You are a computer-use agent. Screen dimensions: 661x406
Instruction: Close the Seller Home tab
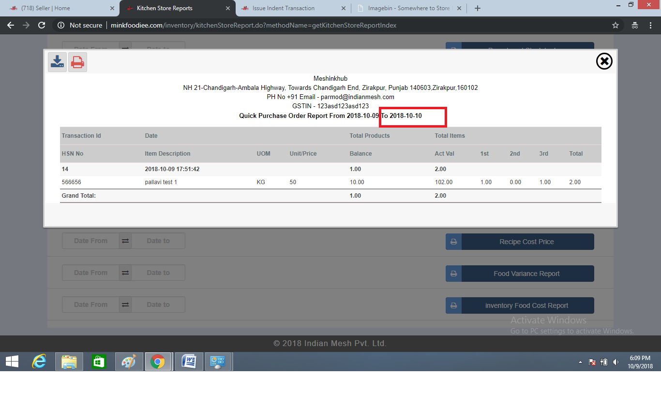click(x=112, y=8)
